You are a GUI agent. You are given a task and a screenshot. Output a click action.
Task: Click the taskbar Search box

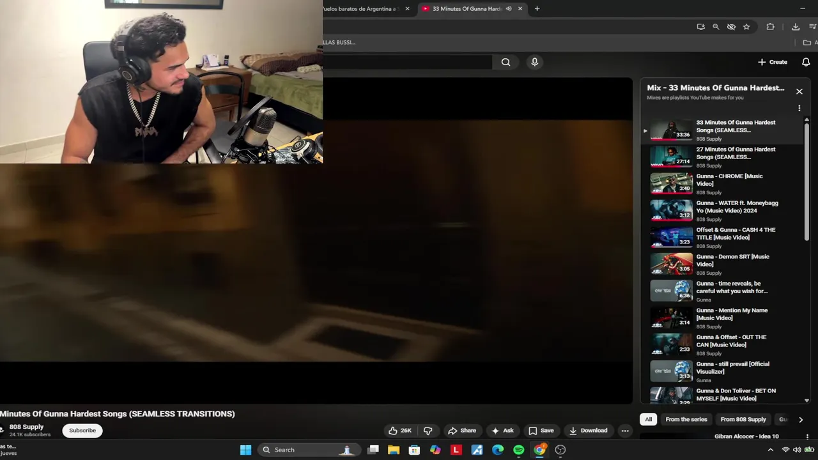(308, 450)
